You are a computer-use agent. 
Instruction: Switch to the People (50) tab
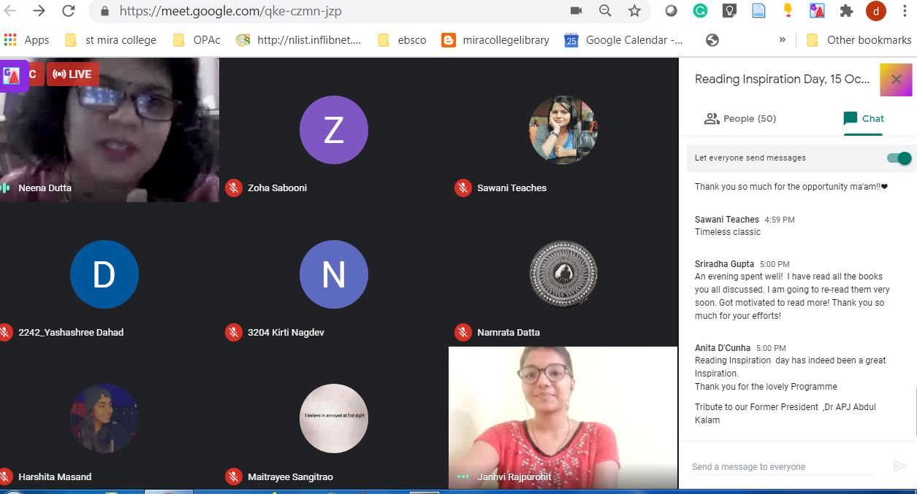[x=739, y=118]
